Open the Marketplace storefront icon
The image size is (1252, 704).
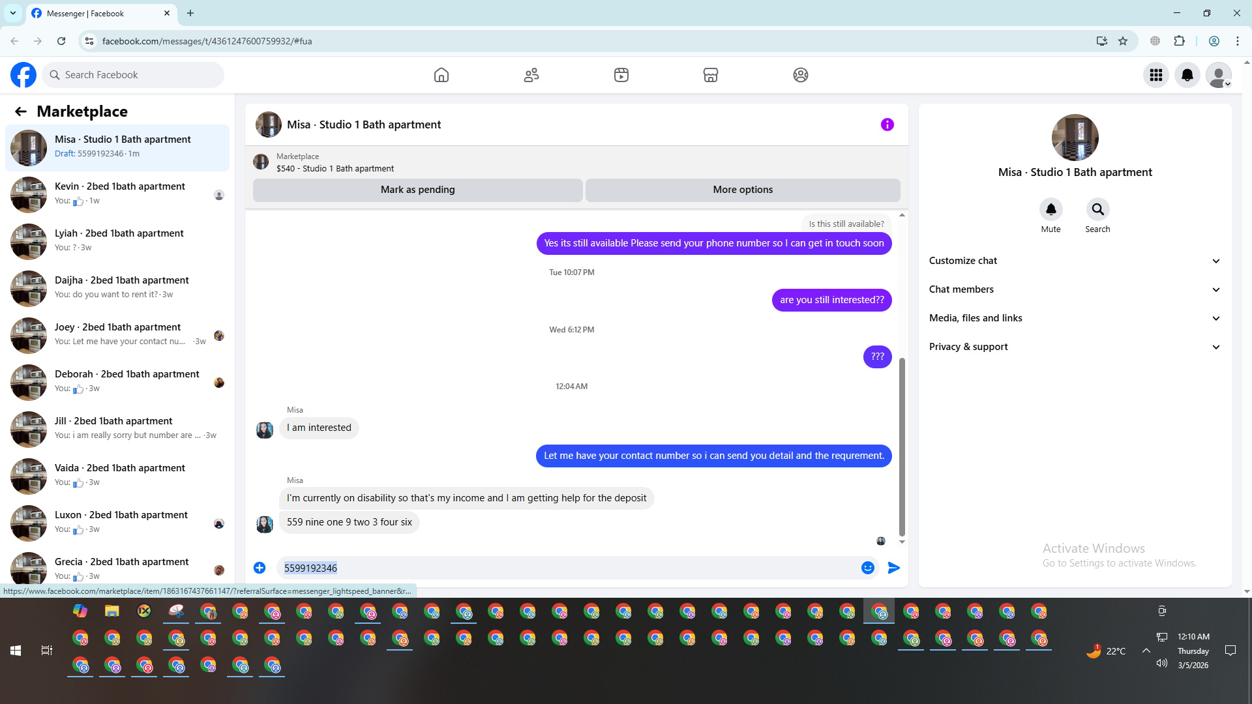coord(711,75)
